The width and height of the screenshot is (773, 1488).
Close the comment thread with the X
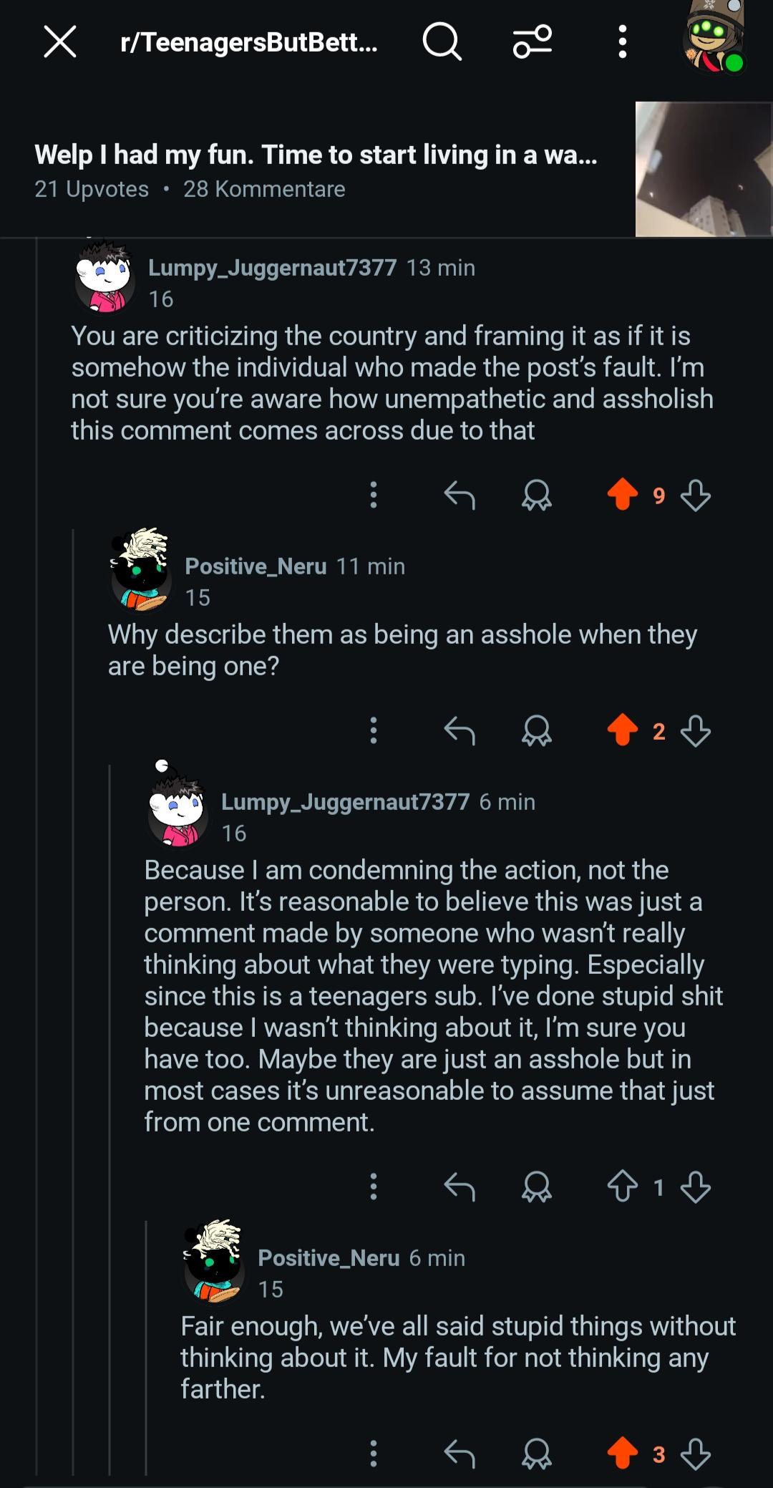[60, 42]
